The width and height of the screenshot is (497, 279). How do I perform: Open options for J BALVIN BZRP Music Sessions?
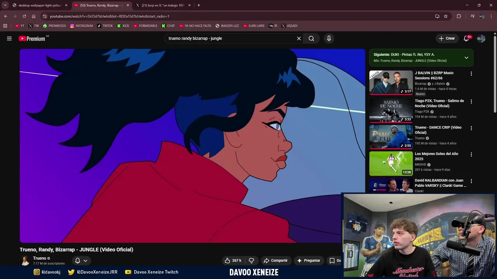471,74
